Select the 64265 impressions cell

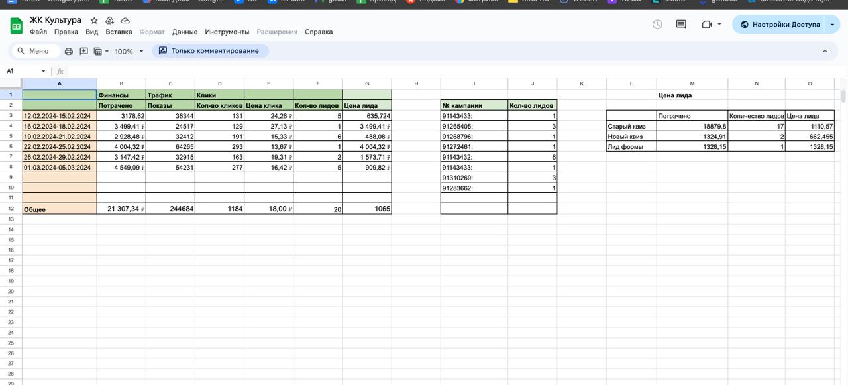(170, 146)
